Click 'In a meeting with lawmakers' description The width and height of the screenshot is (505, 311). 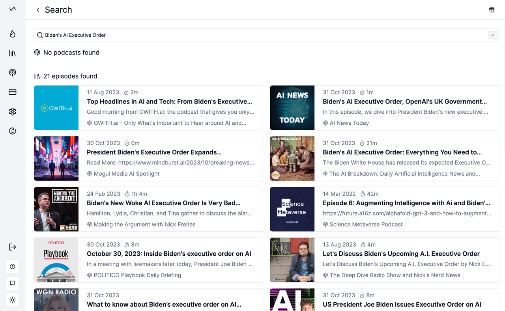point(170,264)
